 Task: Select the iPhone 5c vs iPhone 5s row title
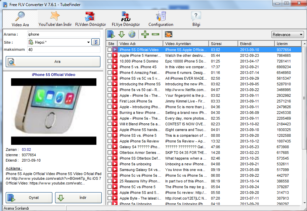click(x=140, y=175)
